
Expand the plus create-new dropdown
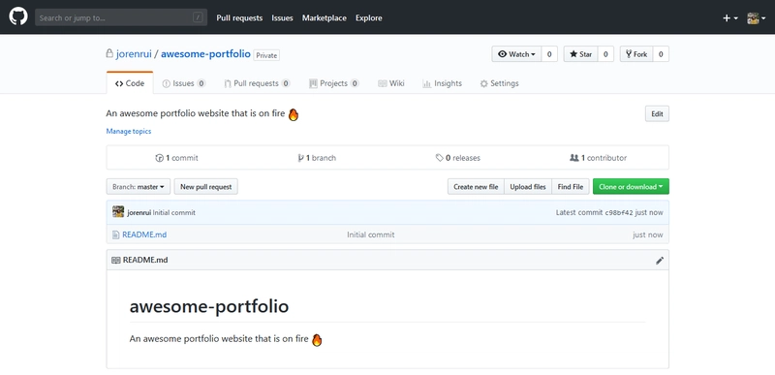tap(730, 18)
